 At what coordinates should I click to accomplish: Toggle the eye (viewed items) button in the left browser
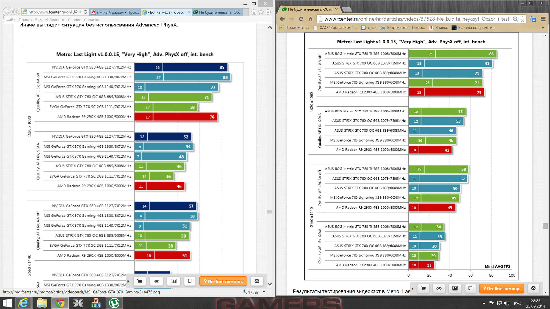pos(156,281)
